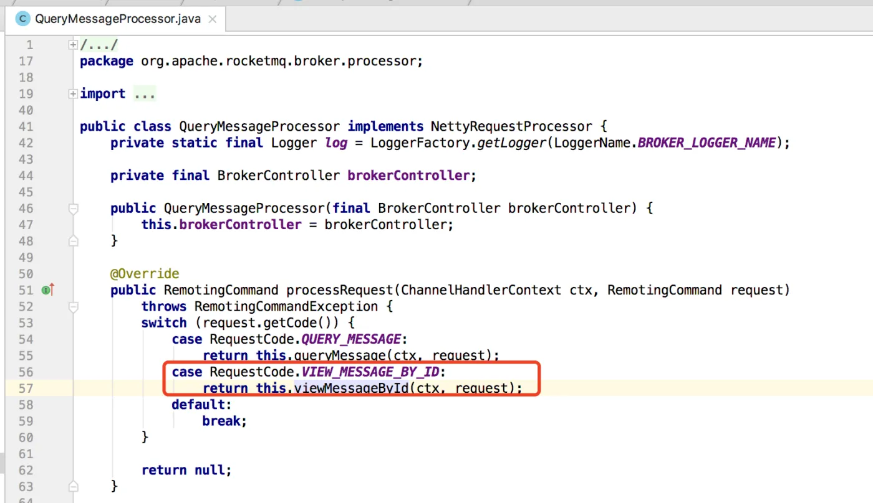Click the QueryMessageProcessor class name on line 41
873x503 pixels.
tap(259, 126)
